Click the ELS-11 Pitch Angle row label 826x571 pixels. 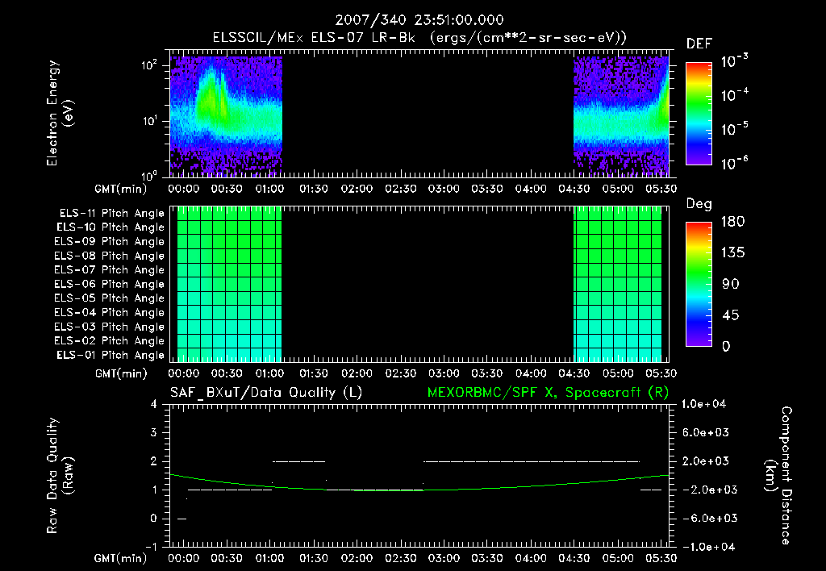pos(111,214)
